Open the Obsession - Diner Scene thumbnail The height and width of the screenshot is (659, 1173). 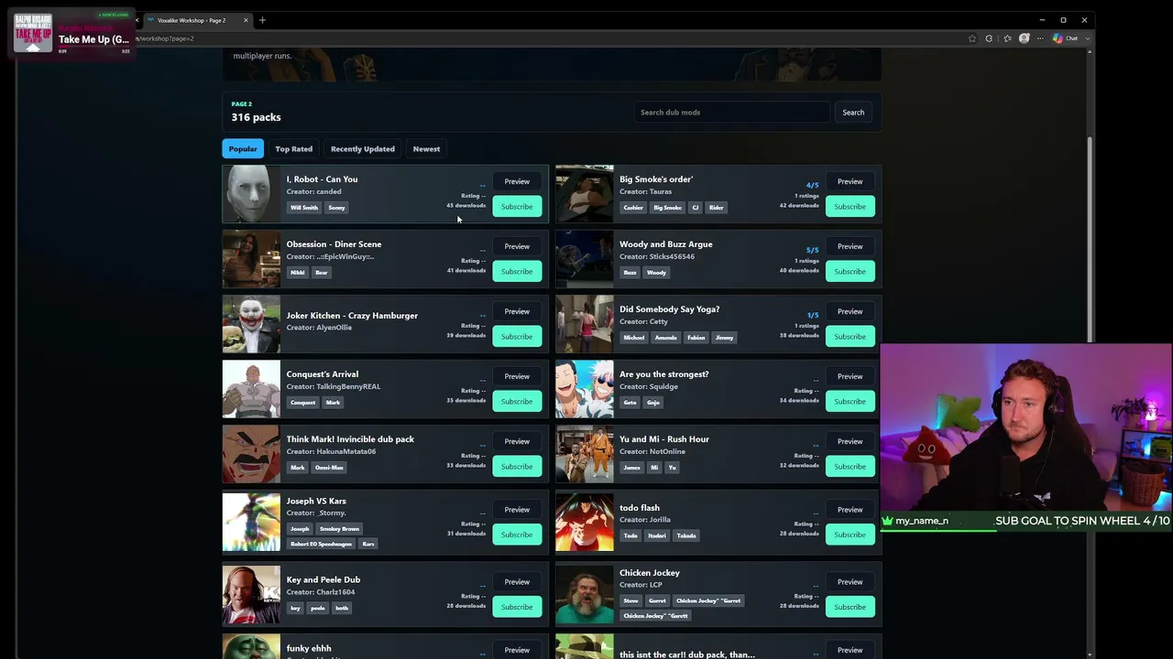(x=251, y=259)
